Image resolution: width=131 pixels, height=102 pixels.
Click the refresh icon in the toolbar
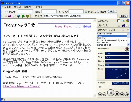[19, 16]
